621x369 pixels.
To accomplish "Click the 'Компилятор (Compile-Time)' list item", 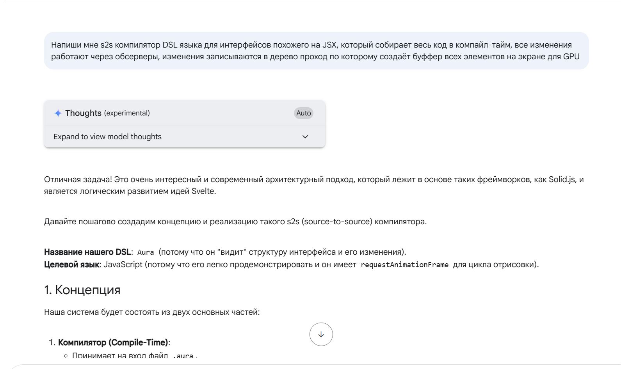I will pos(113,342).
